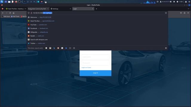Open a new browser tab
Viewport: 191px width, 107px height.
click(96, 9)
